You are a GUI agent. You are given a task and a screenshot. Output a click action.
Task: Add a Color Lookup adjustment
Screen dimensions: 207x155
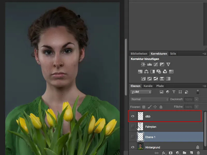point(171,72)
